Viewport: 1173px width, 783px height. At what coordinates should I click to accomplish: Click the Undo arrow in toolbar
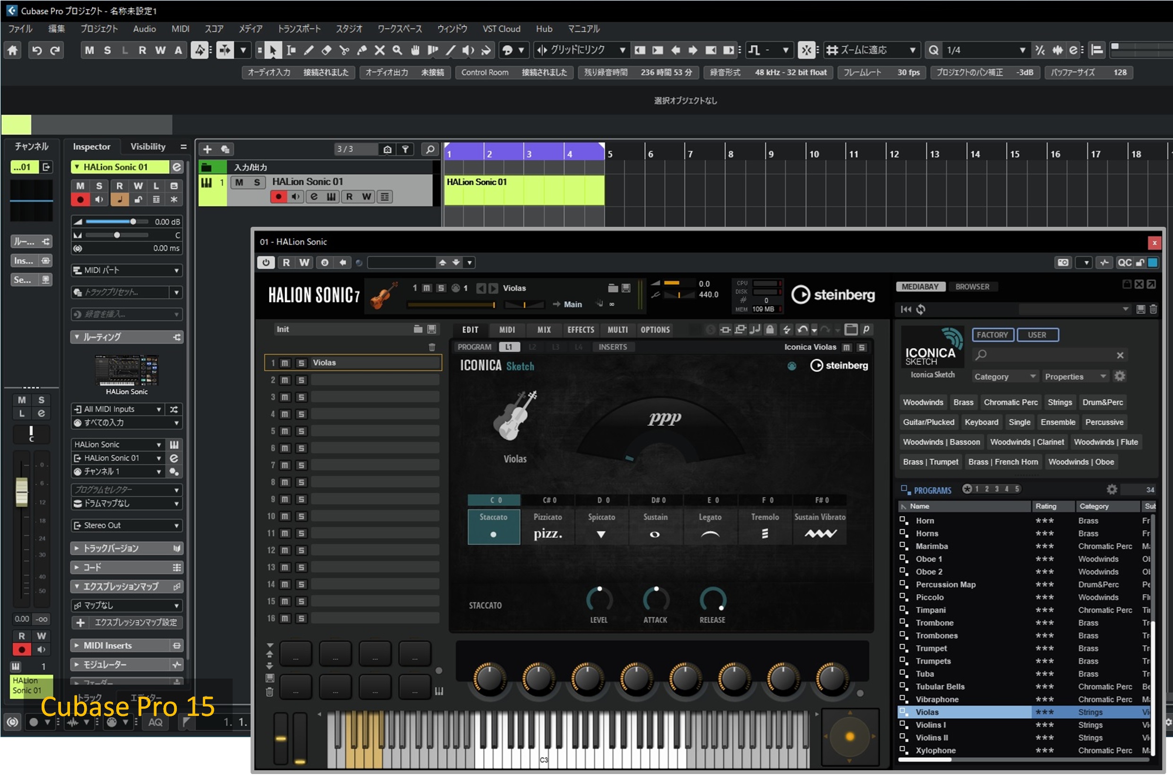[x=36, y=51]
